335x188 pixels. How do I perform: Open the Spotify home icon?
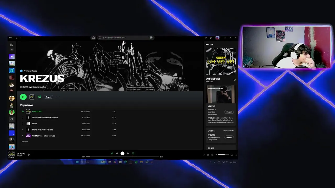tap(93, 38)
